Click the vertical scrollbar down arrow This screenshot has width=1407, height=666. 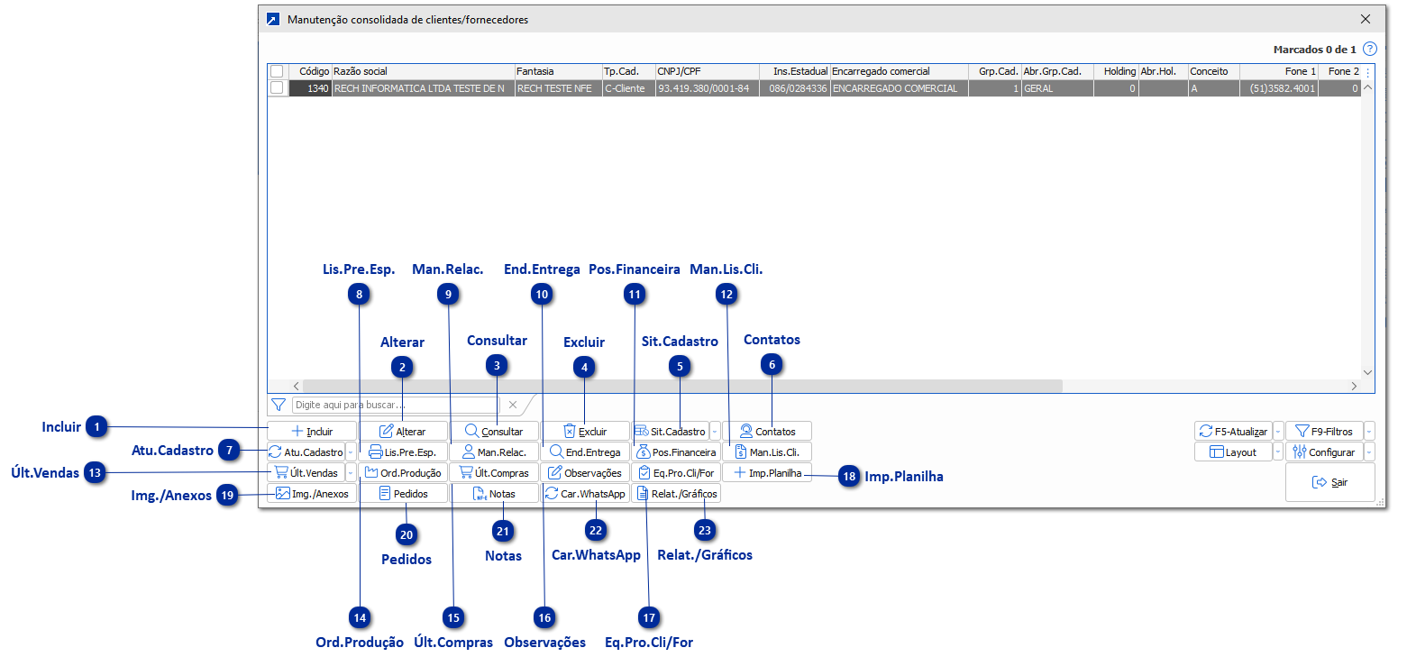pos(1367,371)
